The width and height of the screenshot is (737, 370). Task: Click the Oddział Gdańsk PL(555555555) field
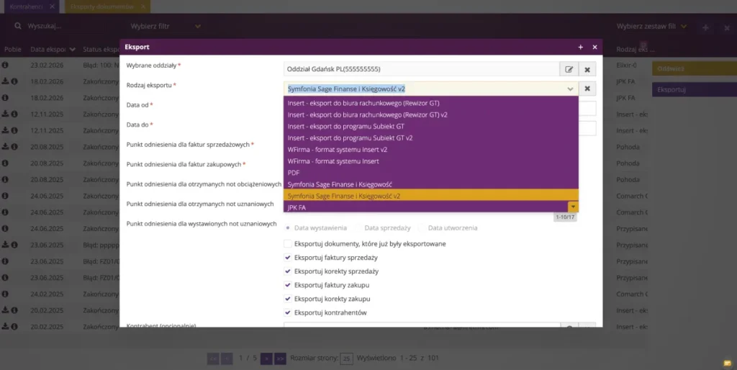click(421, 69)
